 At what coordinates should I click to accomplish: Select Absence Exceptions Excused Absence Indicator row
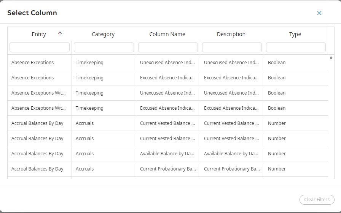coord(167,78)
